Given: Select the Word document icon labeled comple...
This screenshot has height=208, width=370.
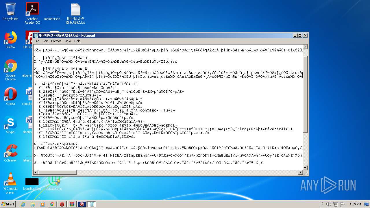Looking at the screenshot, I should (x=28, y=96).
